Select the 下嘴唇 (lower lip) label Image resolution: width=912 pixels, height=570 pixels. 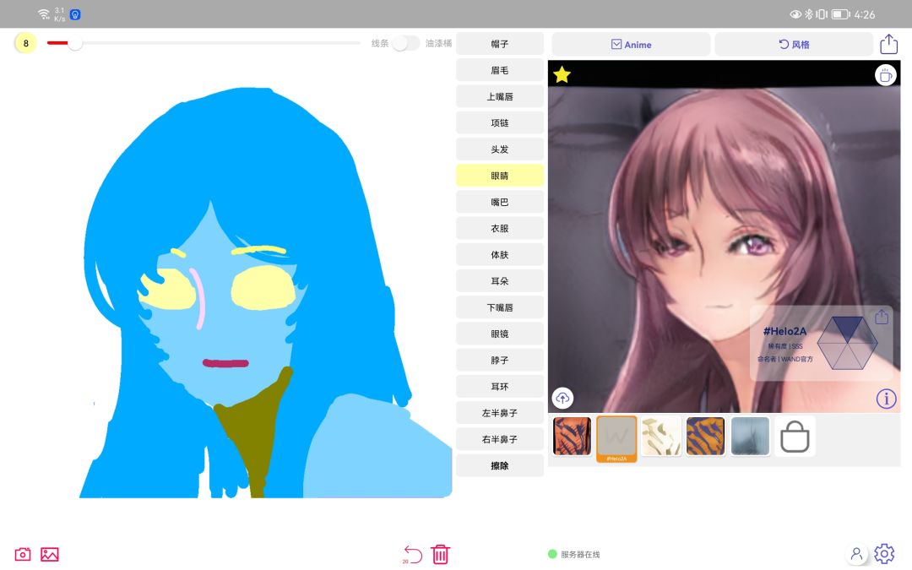pos(500,307)
